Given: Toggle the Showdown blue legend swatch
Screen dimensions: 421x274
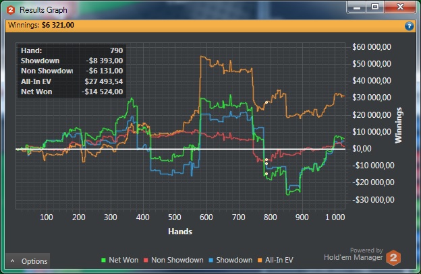Looking at the screenshot, I should (210, 260).
